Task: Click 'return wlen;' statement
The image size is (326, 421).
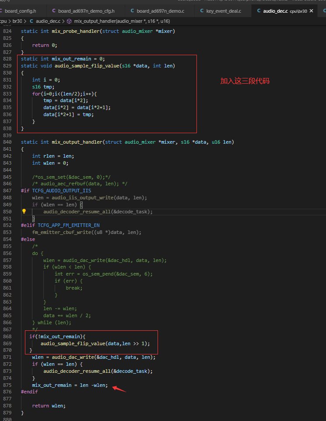Action: [49, 406]
